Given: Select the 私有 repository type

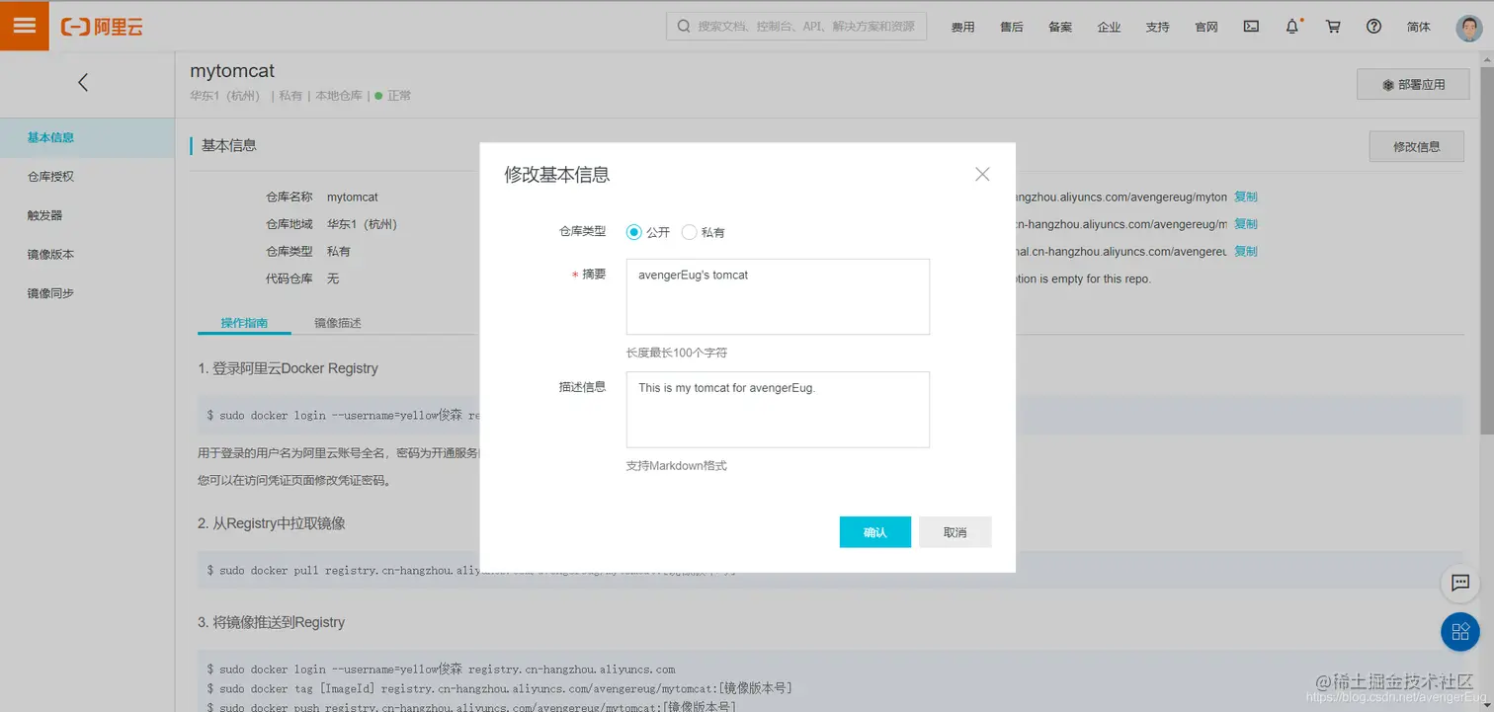Looking at the screenshot, I should (691, 232).
